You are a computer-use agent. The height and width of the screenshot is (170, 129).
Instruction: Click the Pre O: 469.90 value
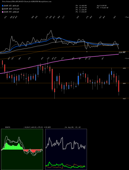(x=81, y=5)
